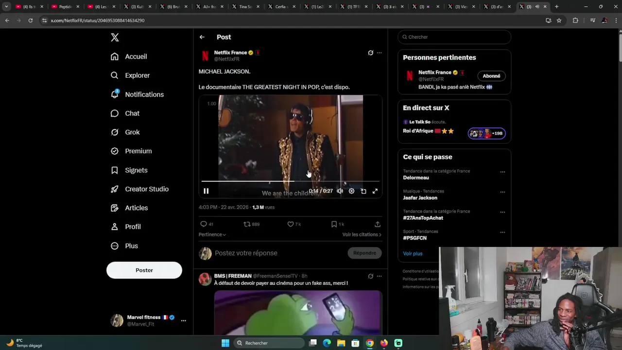The image size is (622, 350).
Task: Open the BMS FREEMAN reply image
Action: [x=298, y=313]
